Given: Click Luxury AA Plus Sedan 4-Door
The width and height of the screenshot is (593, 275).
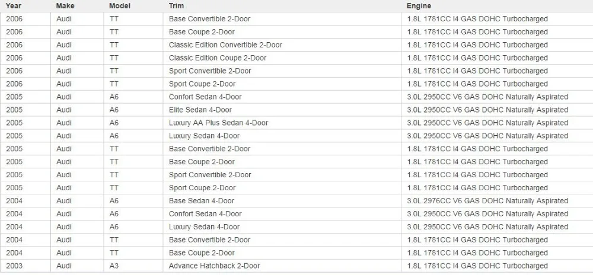Looking at the screenshot, I should [x=219, y=123].
